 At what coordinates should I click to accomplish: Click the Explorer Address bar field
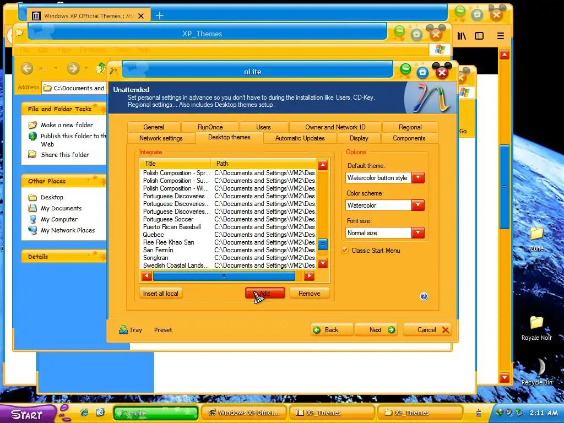point(74,88)
